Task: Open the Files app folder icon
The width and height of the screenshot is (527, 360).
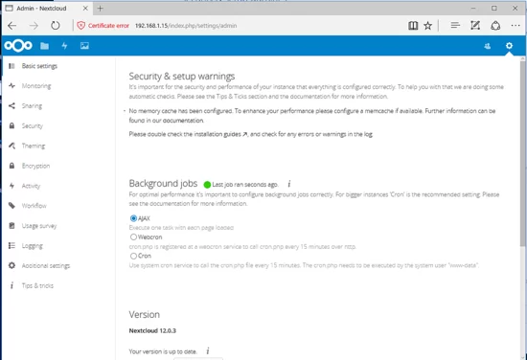Action: click(44, 46)
